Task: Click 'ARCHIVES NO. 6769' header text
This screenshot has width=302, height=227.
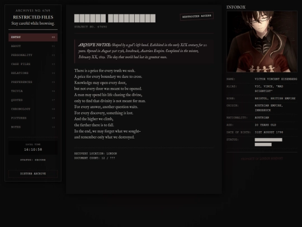Action: (33, 11)
